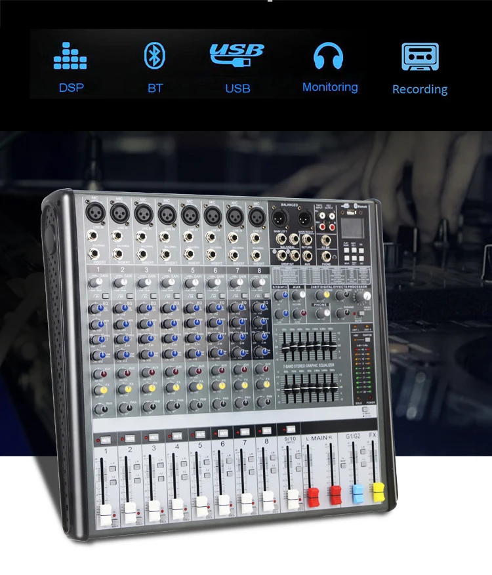Click the mixer's small LCD display
This screenshot has height=575, width=492.
click(353, 228)
